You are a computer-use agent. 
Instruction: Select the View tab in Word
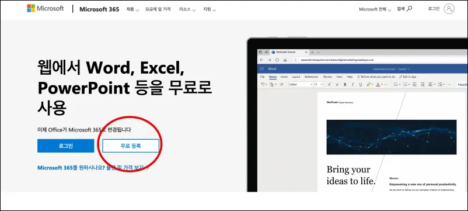[x=340, y=77]
